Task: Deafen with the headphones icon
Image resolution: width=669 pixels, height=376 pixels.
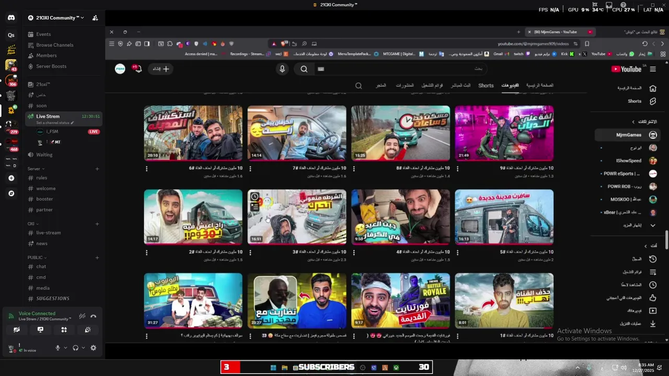Action: tap(75, 348)
